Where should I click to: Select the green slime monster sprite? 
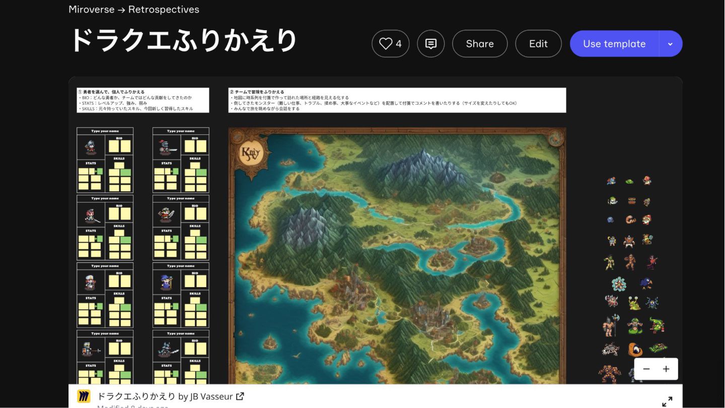(x=629, y=181)
